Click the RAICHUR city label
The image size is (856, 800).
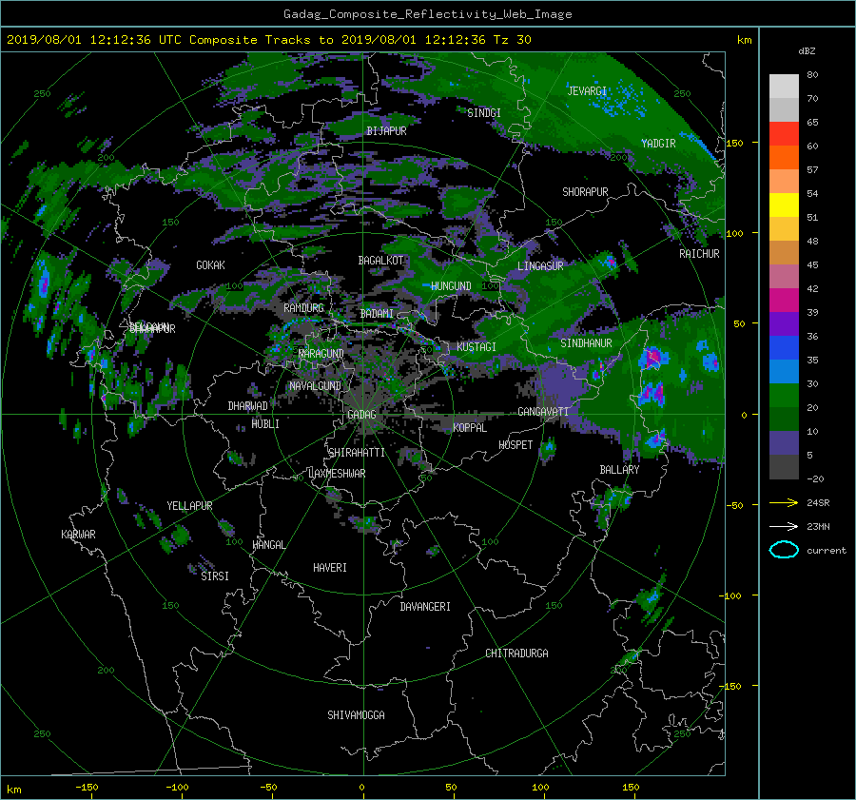point(699,254)
